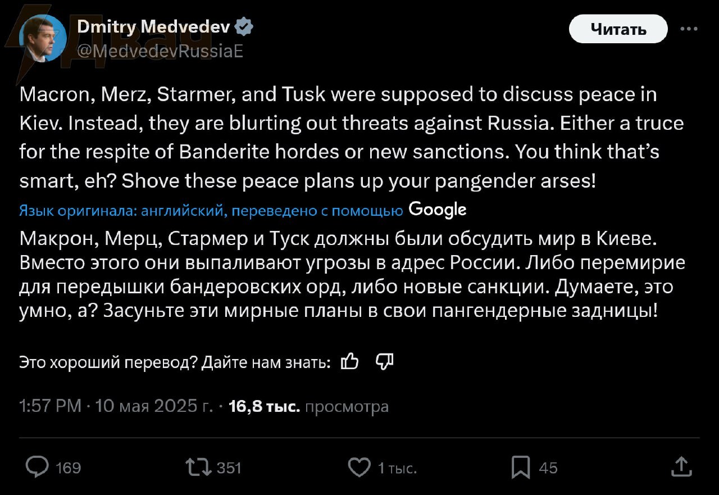The height and width of the screenshot is (495, 719).
Task: Click the Google logo in translation notice
Action: 438,210
